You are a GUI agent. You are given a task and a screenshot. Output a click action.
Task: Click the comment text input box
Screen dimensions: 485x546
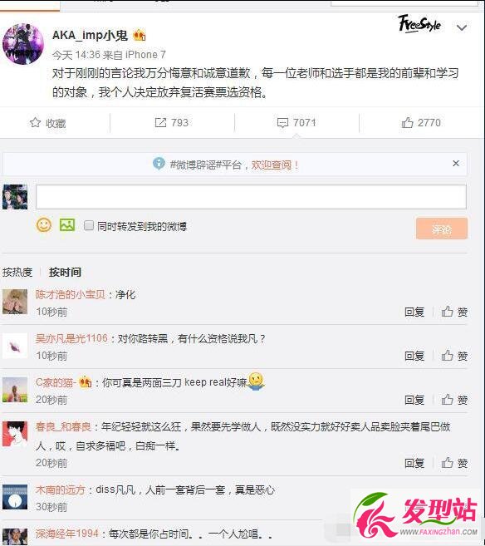point(251,197)
